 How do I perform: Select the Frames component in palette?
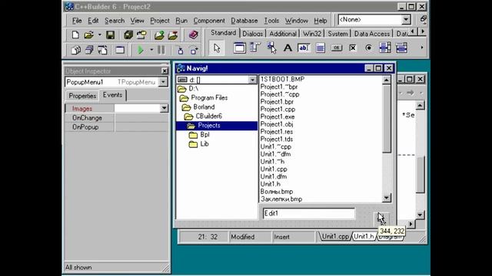tap(239, 48)
